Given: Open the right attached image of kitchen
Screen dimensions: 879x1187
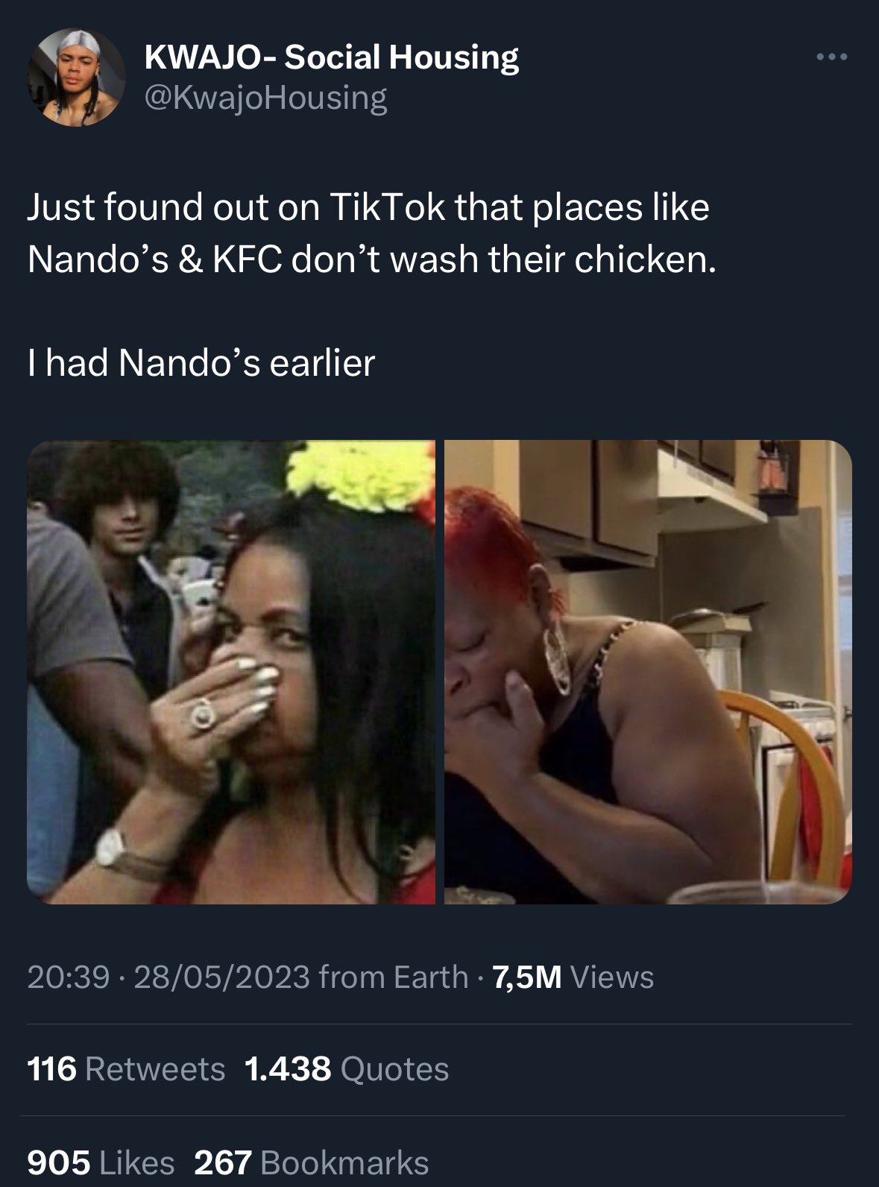Looking at the screenshot, I should point(648,672).
